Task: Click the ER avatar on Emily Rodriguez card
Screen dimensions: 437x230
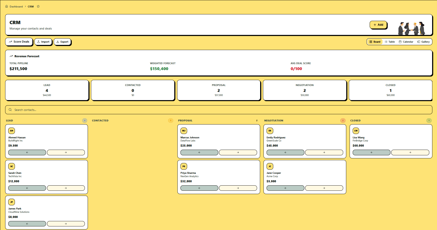Action: click(270, 131)
